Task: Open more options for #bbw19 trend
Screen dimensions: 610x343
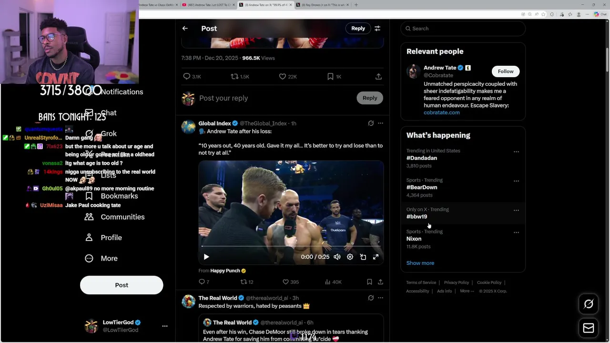Action: point(516,211)
